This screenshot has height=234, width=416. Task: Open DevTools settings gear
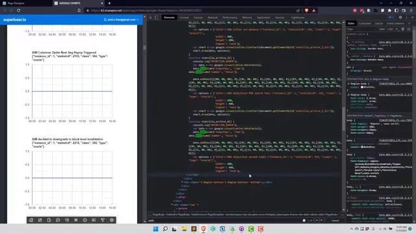point(400,18)
